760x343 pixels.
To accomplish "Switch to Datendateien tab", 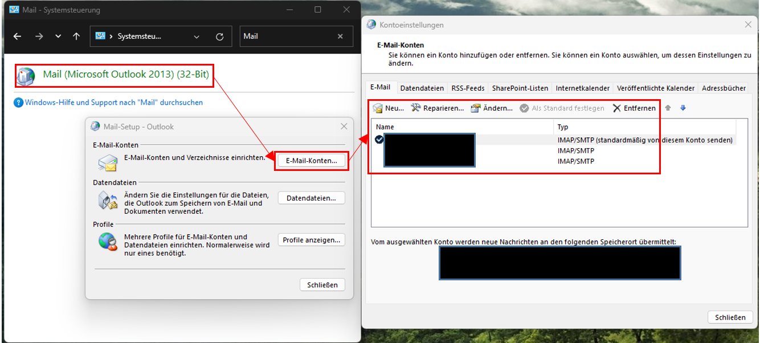I will 422,88.
